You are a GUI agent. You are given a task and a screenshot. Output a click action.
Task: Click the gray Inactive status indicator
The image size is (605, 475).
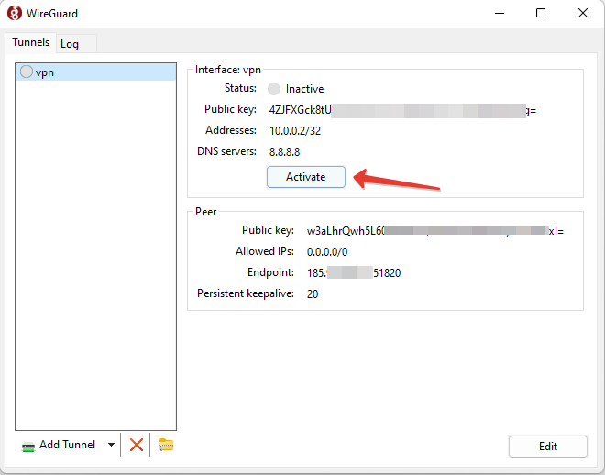[x=274, y=89]
